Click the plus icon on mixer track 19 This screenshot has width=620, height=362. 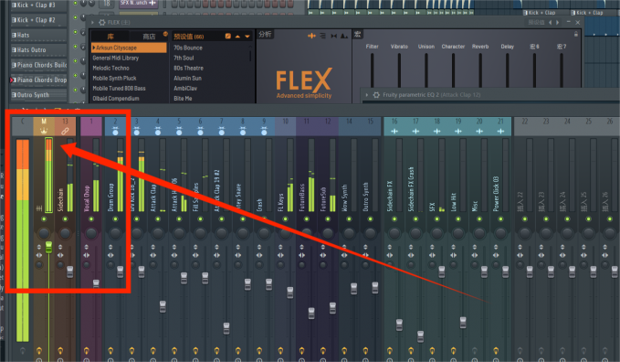[457, 131]
